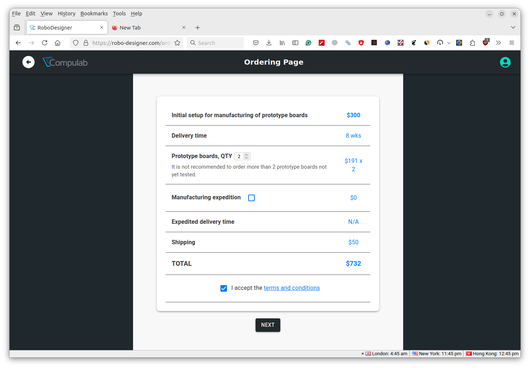The image size is (530, 368).
Task: Click the blue earth globe extension icon
Action: coord(387,43)
